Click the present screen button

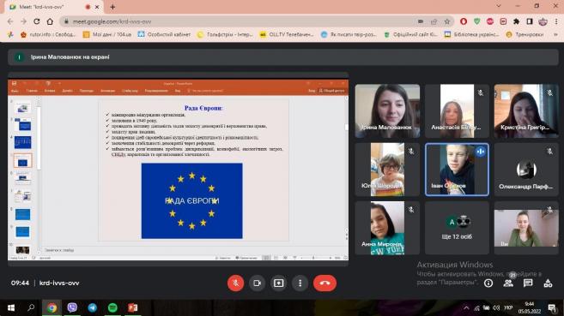278,283
